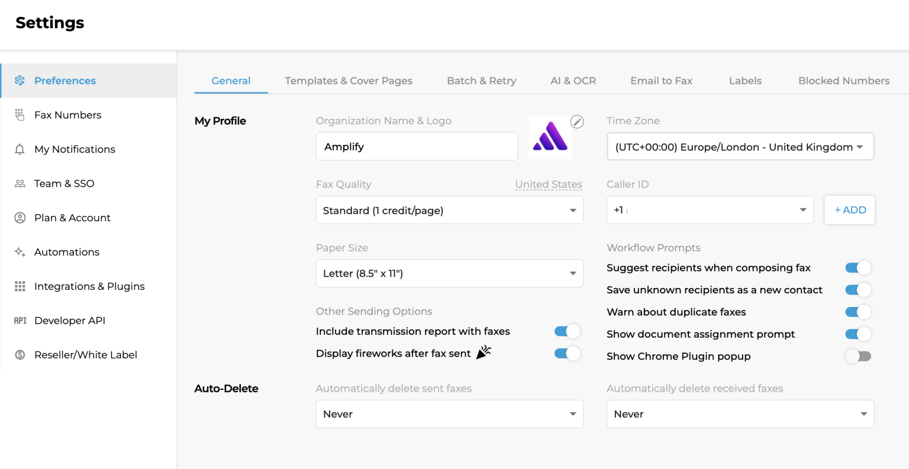
Task: Click the Organization Name input field
Action: tap(417, 147)
